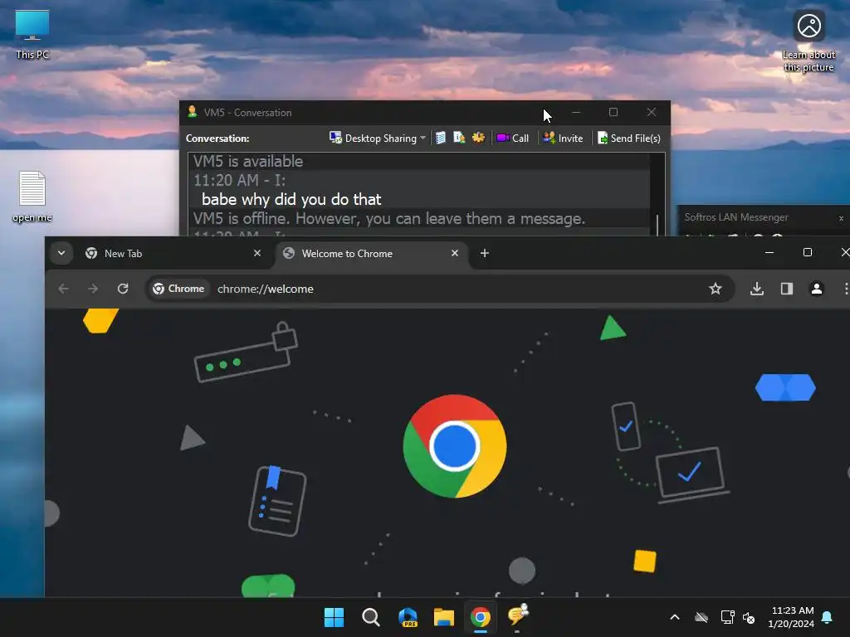Viewport: 850px width, 637px height.
Task: Close the Softros LAN Messenger panel
Action: click(x=841, y=218)
